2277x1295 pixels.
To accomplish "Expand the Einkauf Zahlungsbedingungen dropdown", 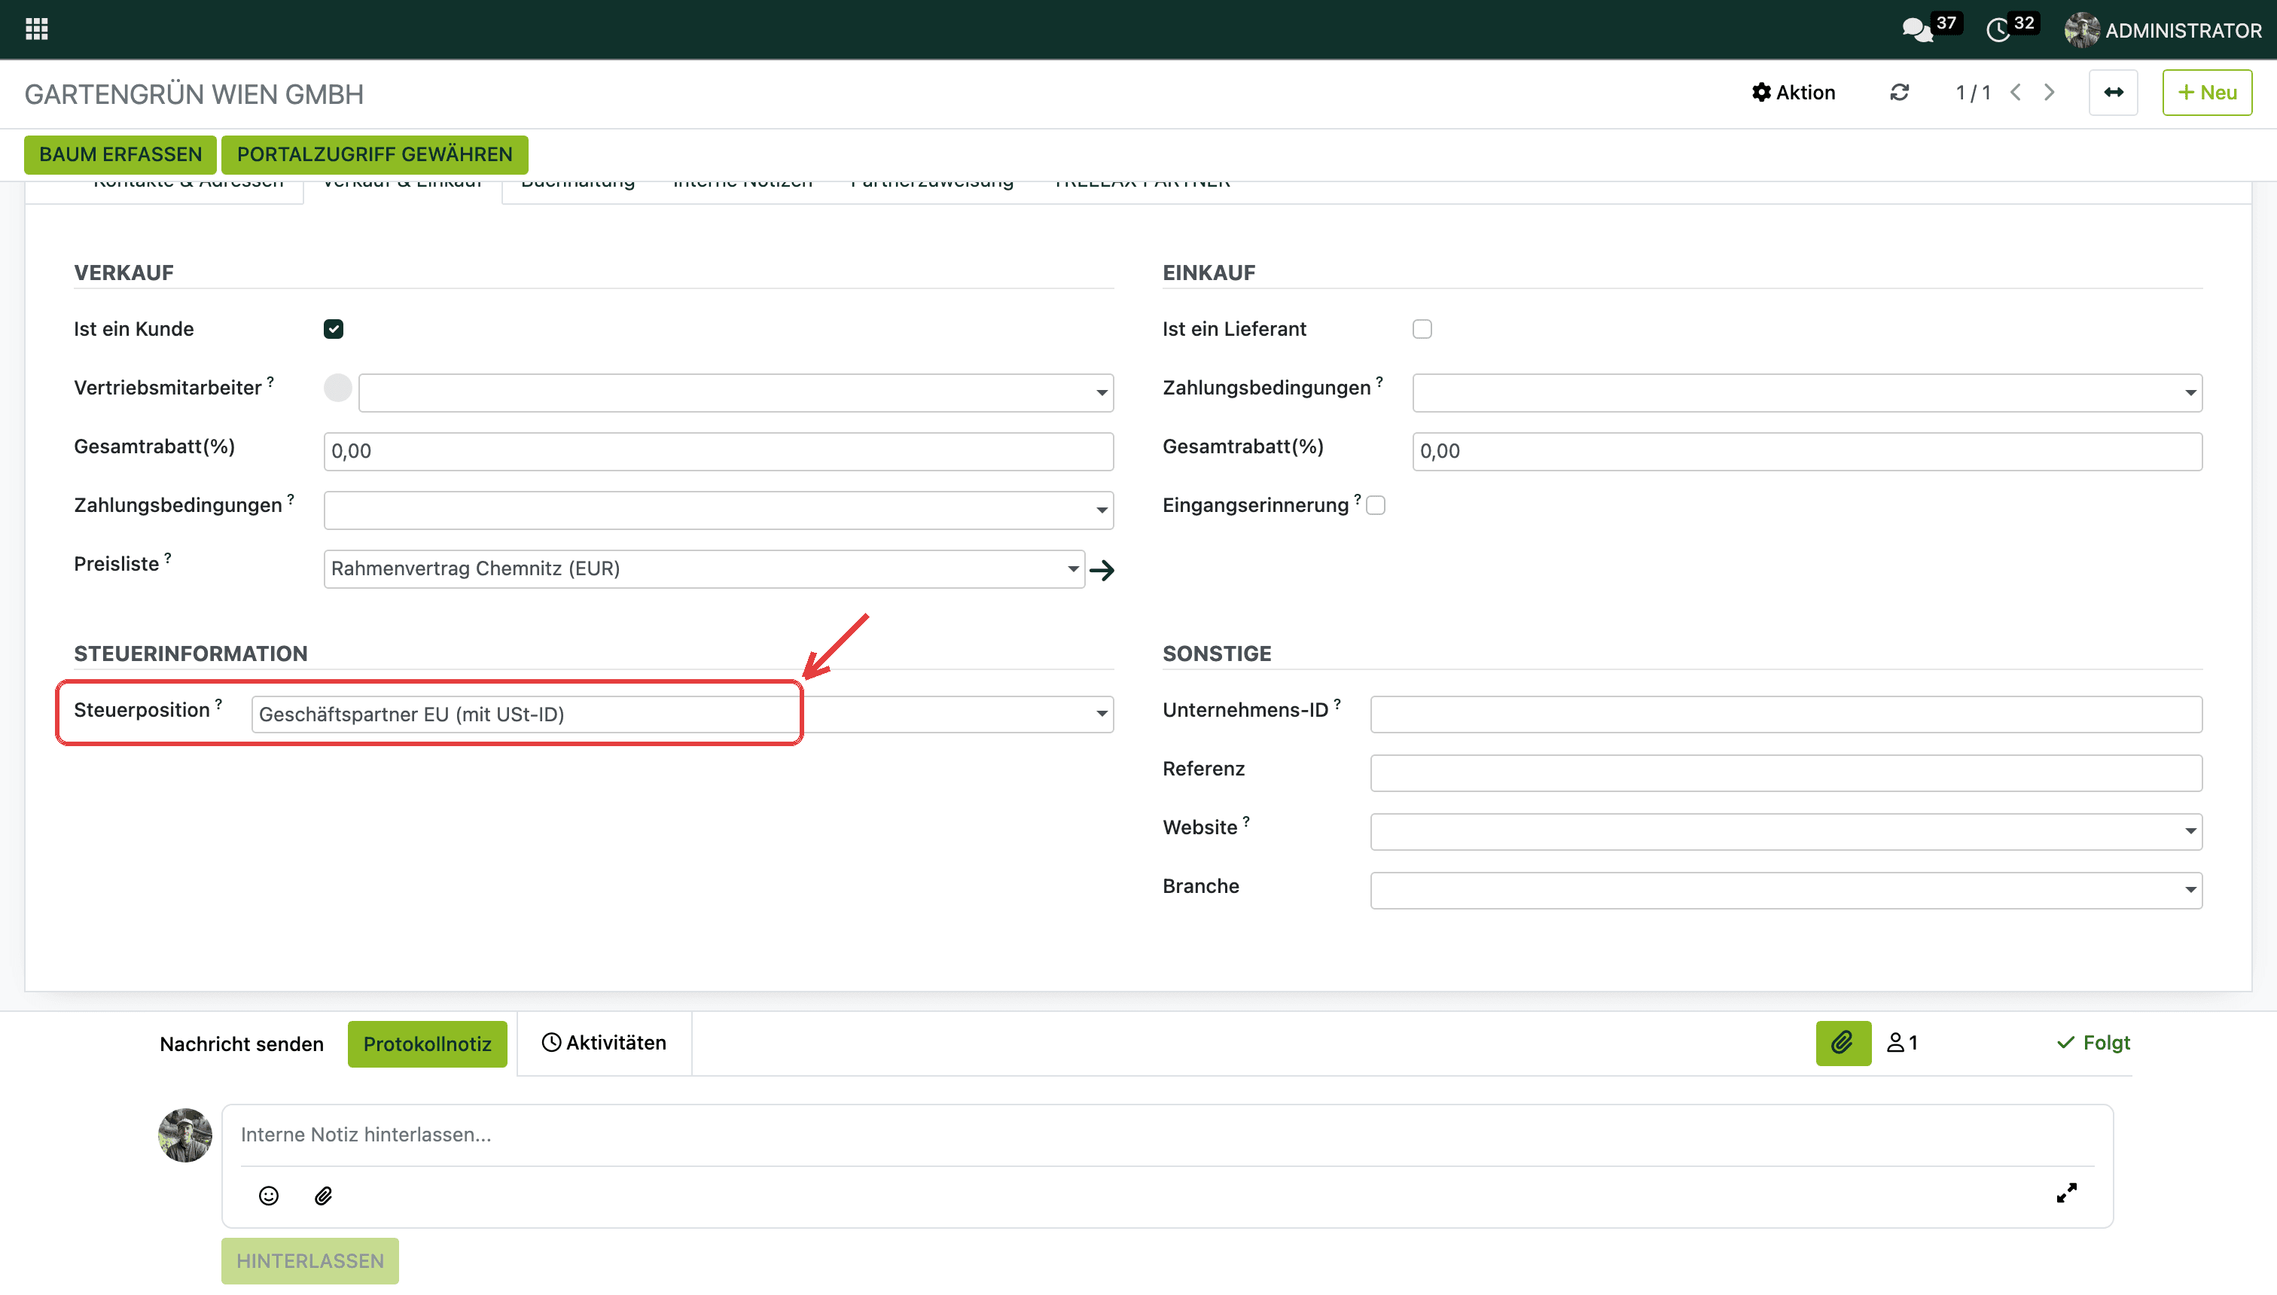I will coord(2190,392).
